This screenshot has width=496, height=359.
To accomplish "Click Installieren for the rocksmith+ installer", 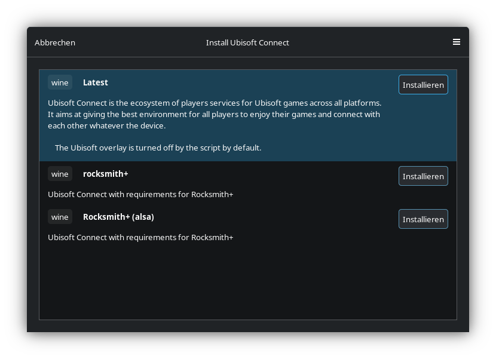I will pyautogui.click(x=423, y=176).
